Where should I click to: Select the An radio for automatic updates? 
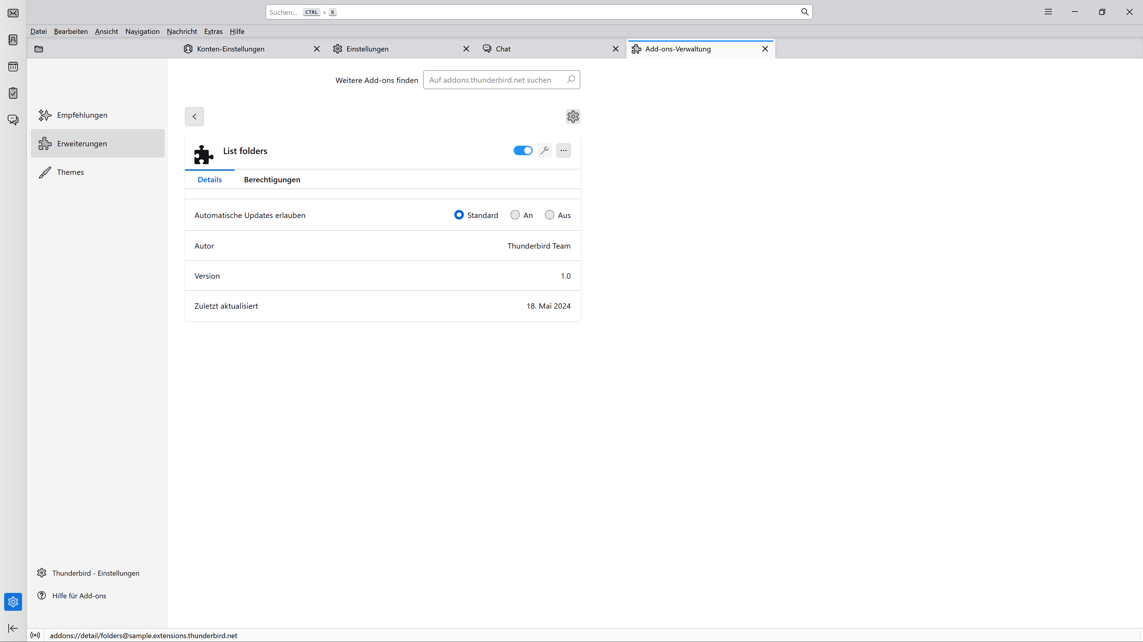tap(515, 215)
